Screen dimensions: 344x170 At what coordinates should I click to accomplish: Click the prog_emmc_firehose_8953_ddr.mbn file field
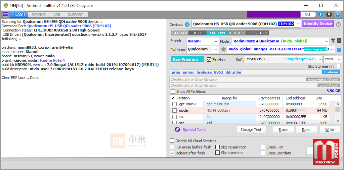coord(256,72)
